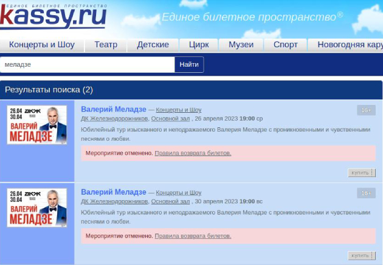Click the 30 апреля 2023 19:00 вс date text

(x=229, y=201)
